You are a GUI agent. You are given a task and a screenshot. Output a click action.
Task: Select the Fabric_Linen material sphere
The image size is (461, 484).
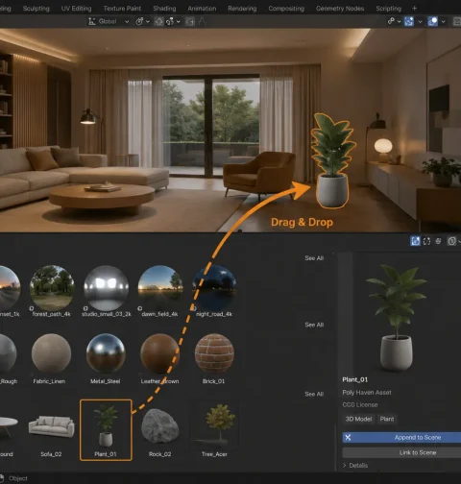[x=51, y=353]
